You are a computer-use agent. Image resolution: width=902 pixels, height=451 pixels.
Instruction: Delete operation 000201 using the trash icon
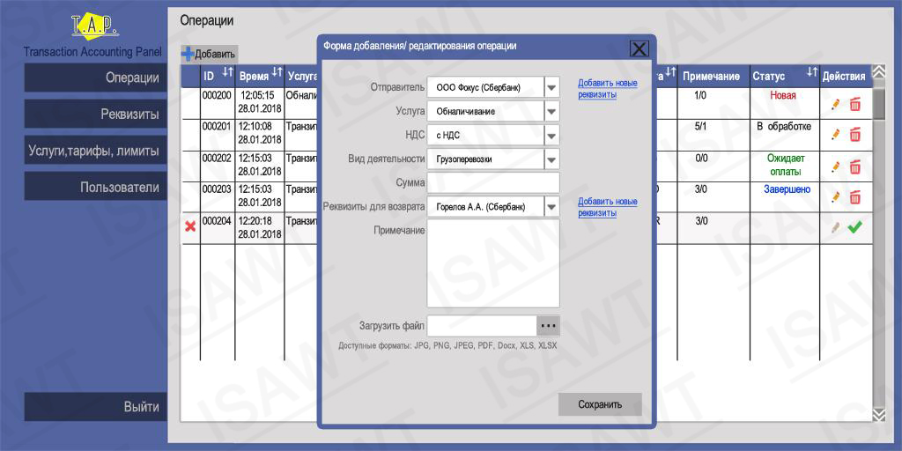(854, 135)
